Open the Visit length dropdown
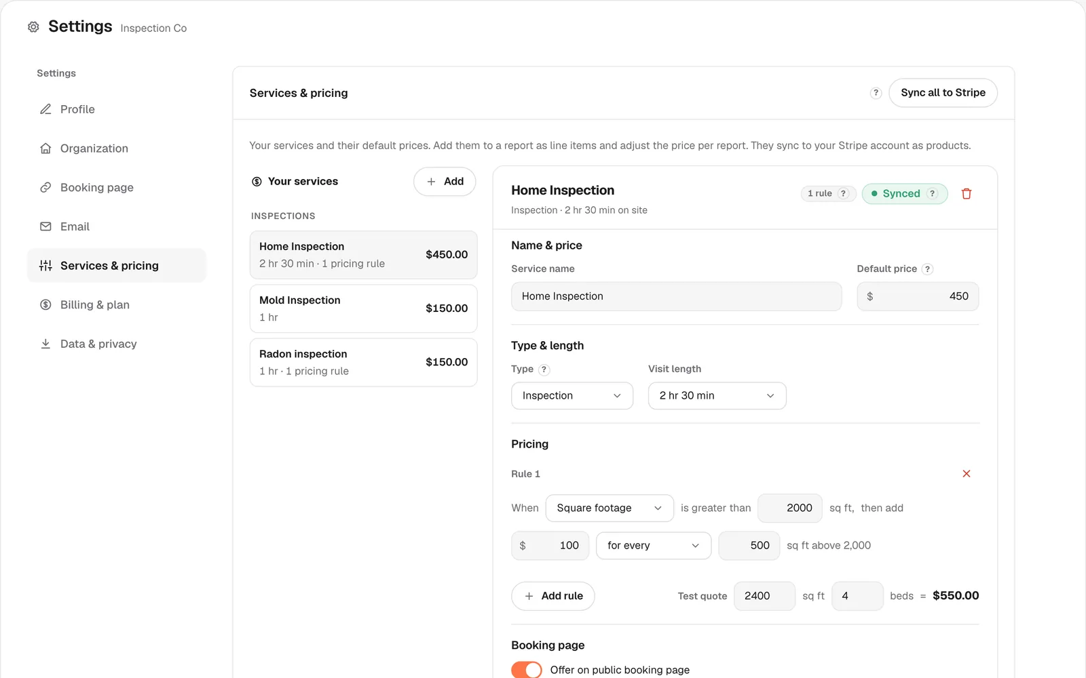1086x678 pixels. (717, 396)
